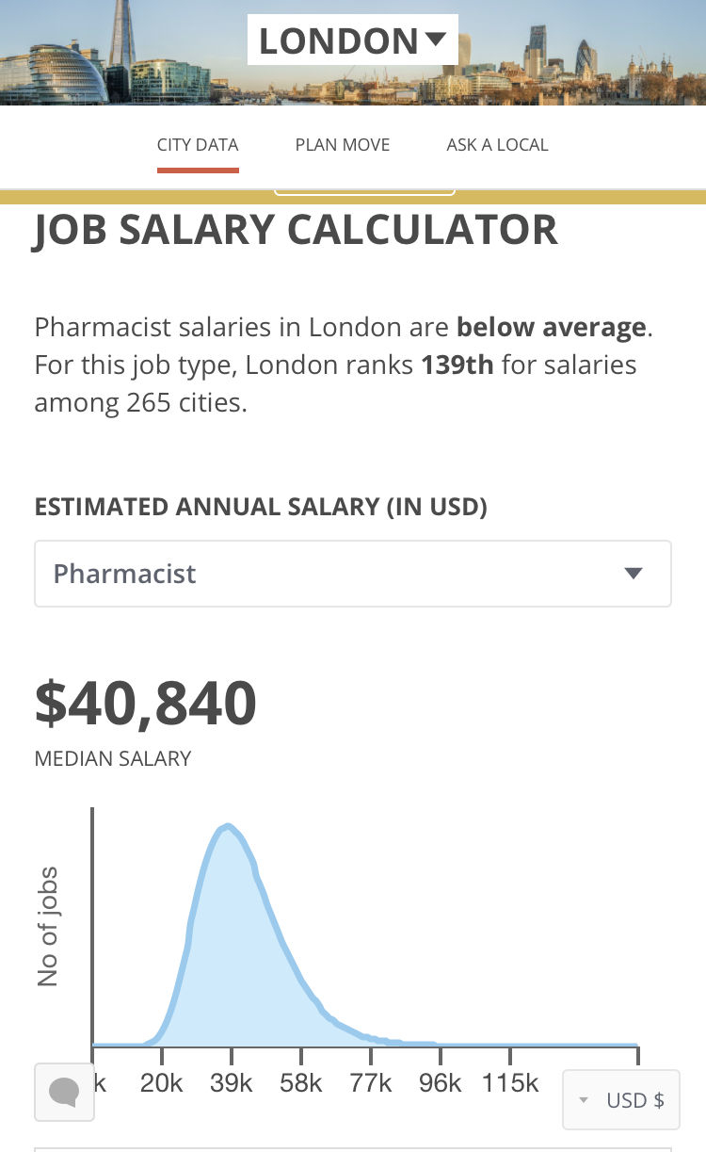
Task: Click the peak of the salary distribution curve
Action: (227, 827)
